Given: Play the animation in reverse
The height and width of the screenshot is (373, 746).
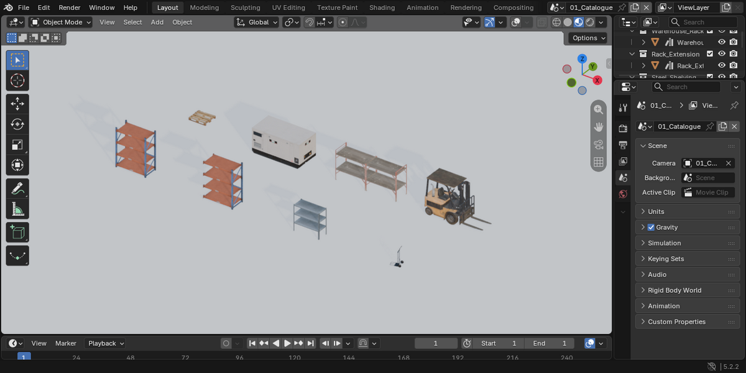Looking at the screenshot, I should [x=276, y=343].
